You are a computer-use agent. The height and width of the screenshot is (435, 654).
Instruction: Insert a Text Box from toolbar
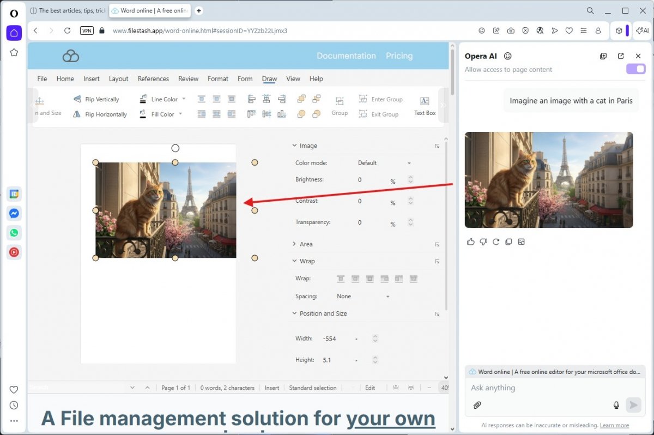(425, 105)
